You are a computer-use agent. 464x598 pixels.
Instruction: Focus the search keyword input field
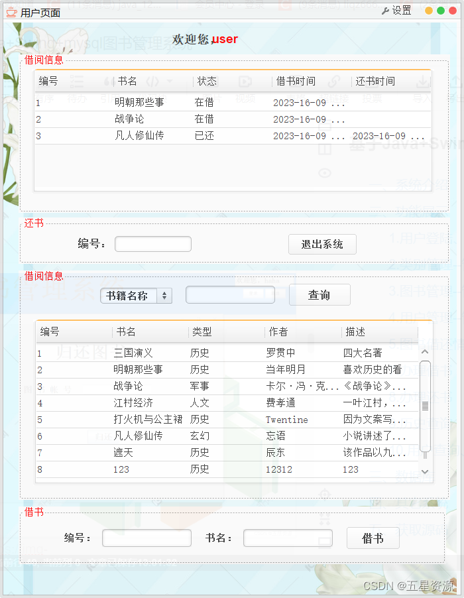(230, 295)
